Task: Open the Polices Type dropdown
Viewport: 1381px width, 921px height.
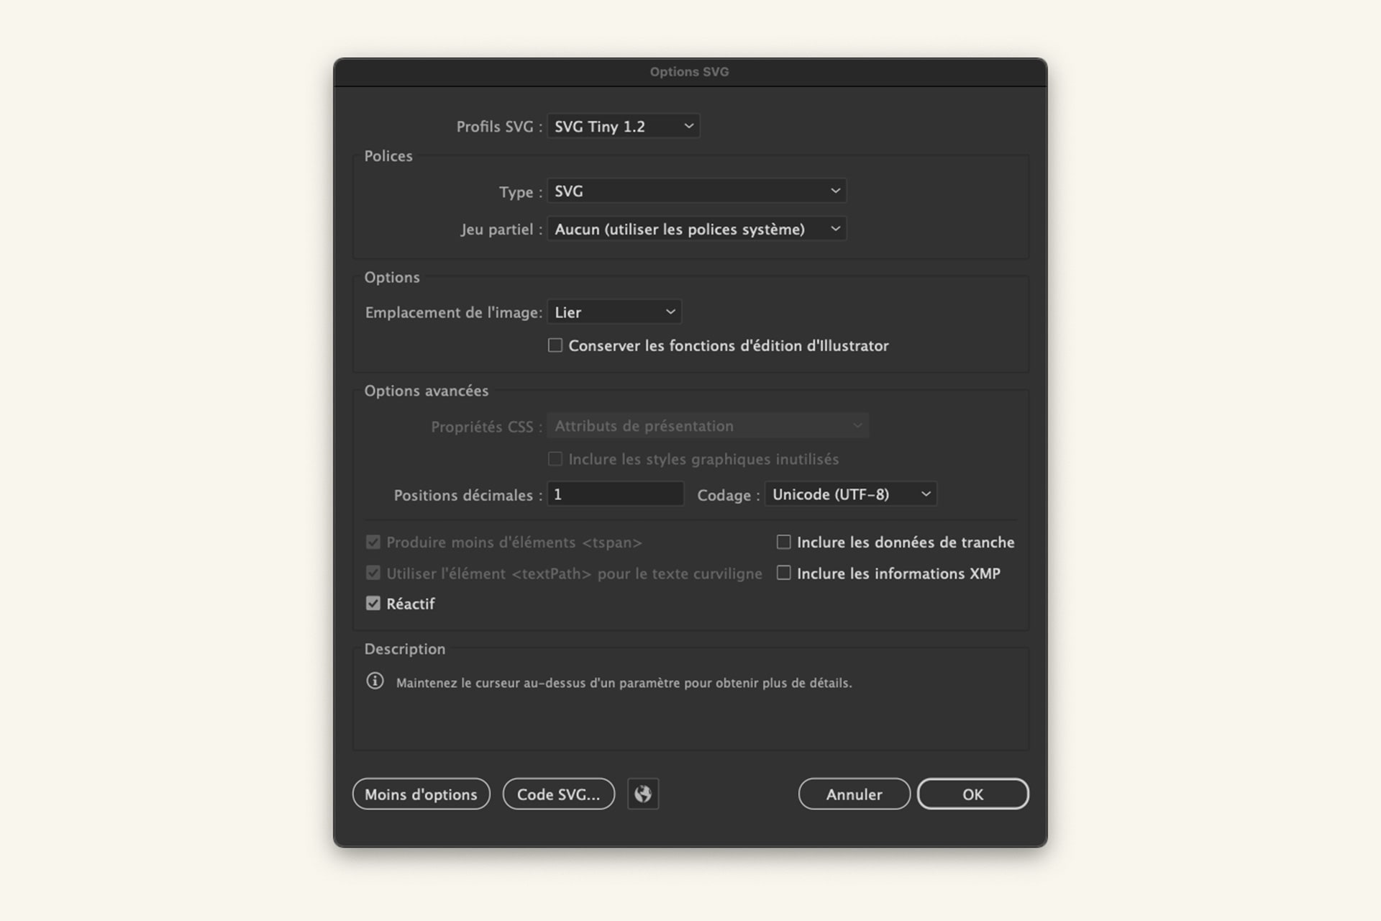Action: click(x=696, y=191)
